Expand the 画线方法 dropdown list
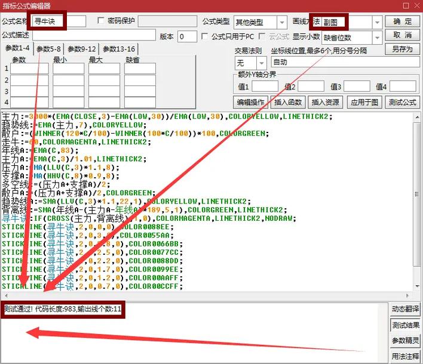 [x=376, y=22]
